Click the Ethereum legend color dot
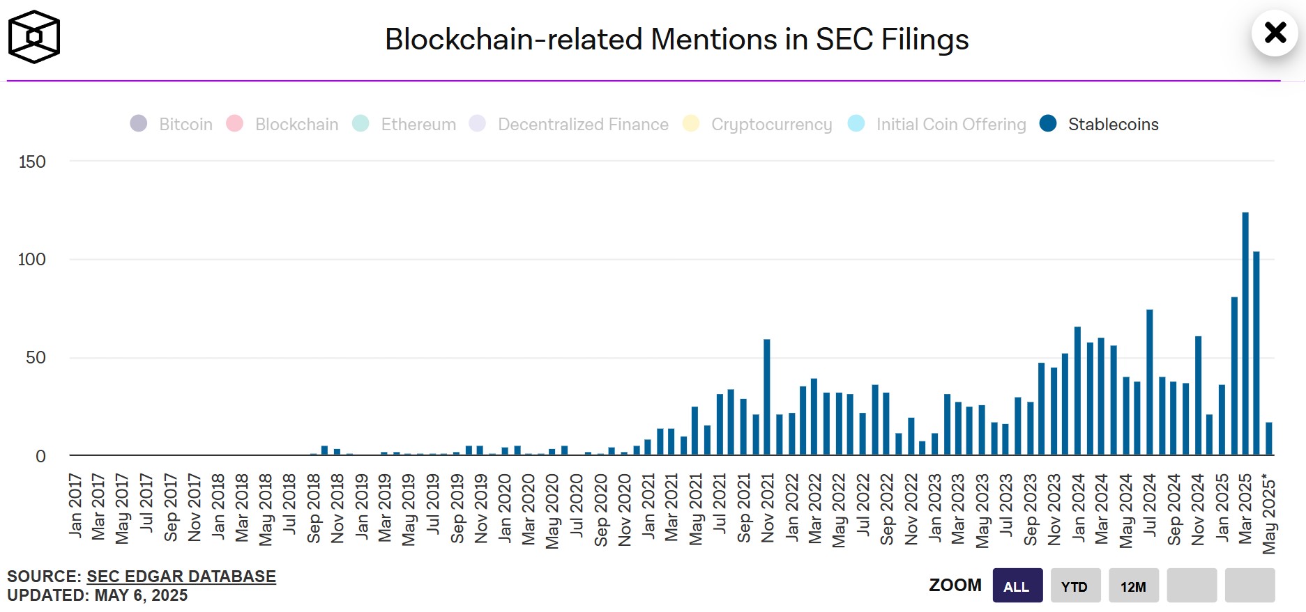The width and height of the screenshot is (1306, 612). click(x=360, y=123)
